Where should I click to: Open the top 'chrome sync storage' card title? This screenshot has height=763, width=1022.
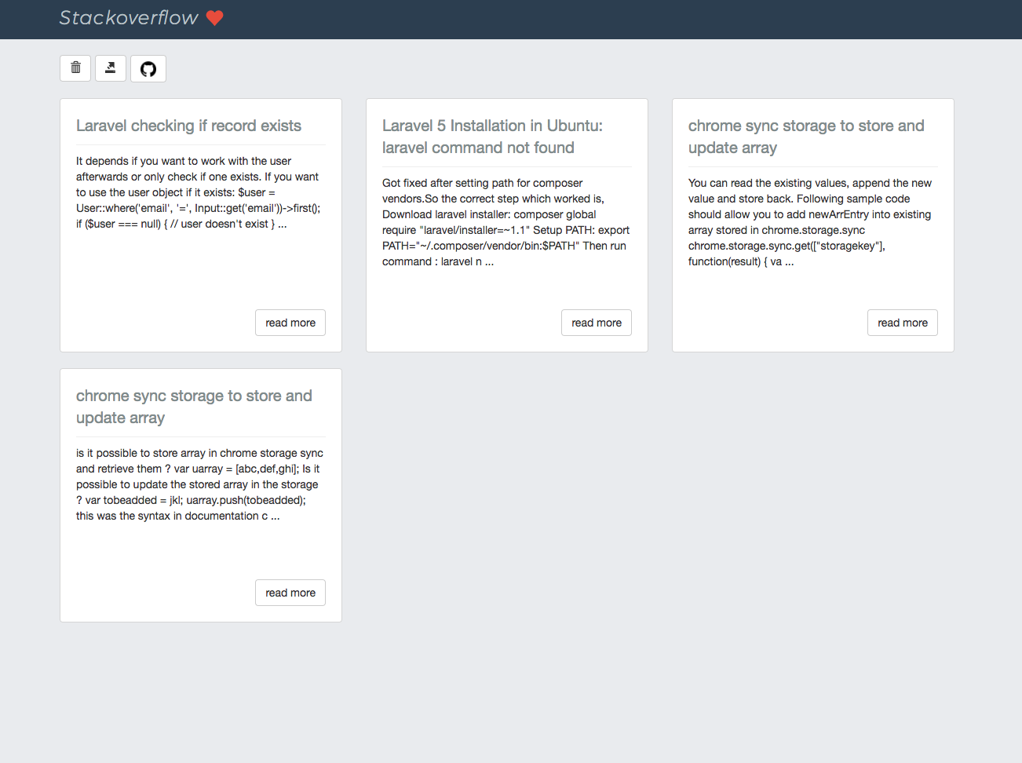click(806, 137)
